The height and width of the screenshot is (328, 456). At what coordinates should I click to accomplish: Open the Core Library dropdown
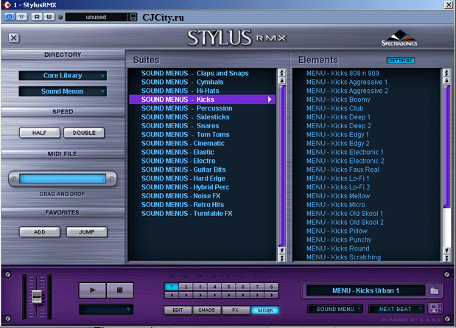[x=63, y=75]
